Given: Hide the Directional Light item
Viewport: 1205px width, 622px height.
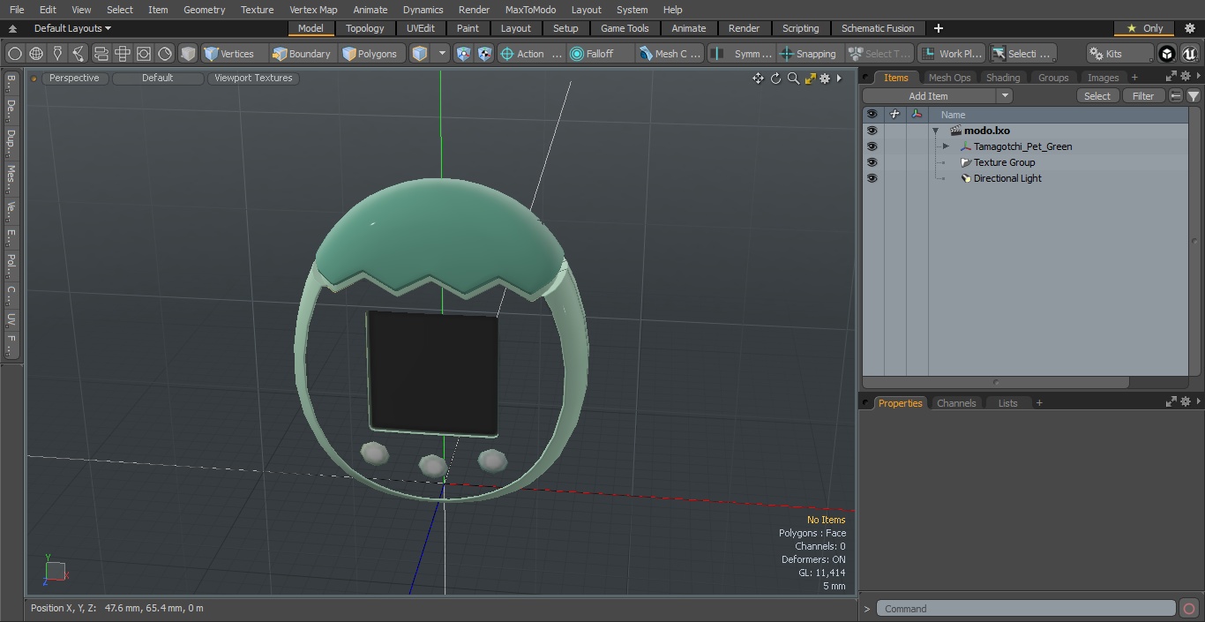Looking at the screenshot, I should click(872, 178).
